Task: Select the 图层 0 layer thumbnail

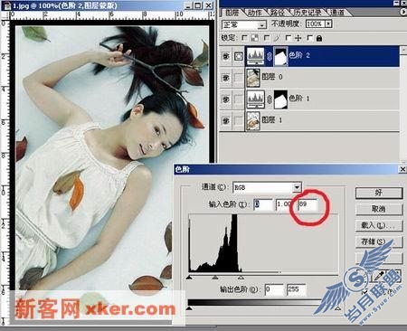Action: 253,78
